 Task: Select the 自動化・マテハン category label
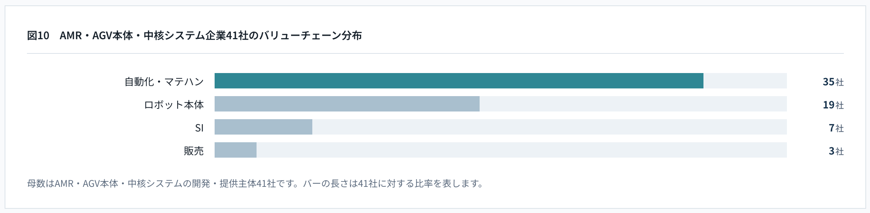pyautogui.click(x=164, y=82)
